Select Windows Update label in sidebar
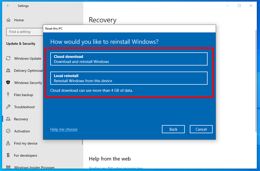This screenshot has height=171, width=260. pos(28,58)
